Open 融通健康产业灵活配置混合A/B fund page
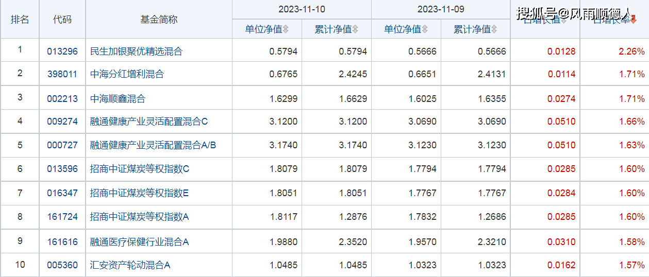Screen dimensions: 649x277 tap(153, 145)
